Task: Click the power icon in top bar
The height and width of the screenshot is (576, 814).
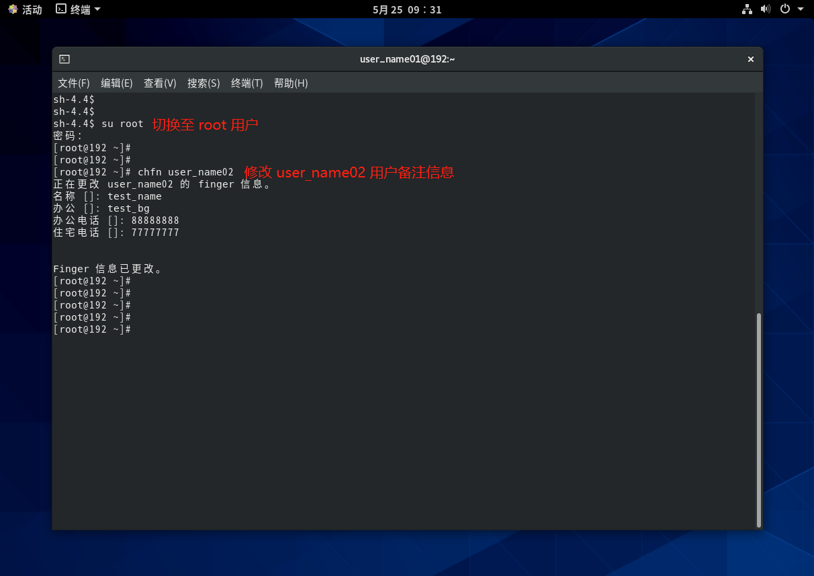Action: (x=785, y=9)
